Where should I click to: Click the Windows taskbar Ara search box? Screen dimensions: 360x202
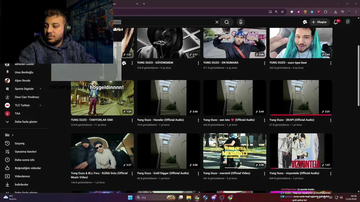click(x=156, y=198)
